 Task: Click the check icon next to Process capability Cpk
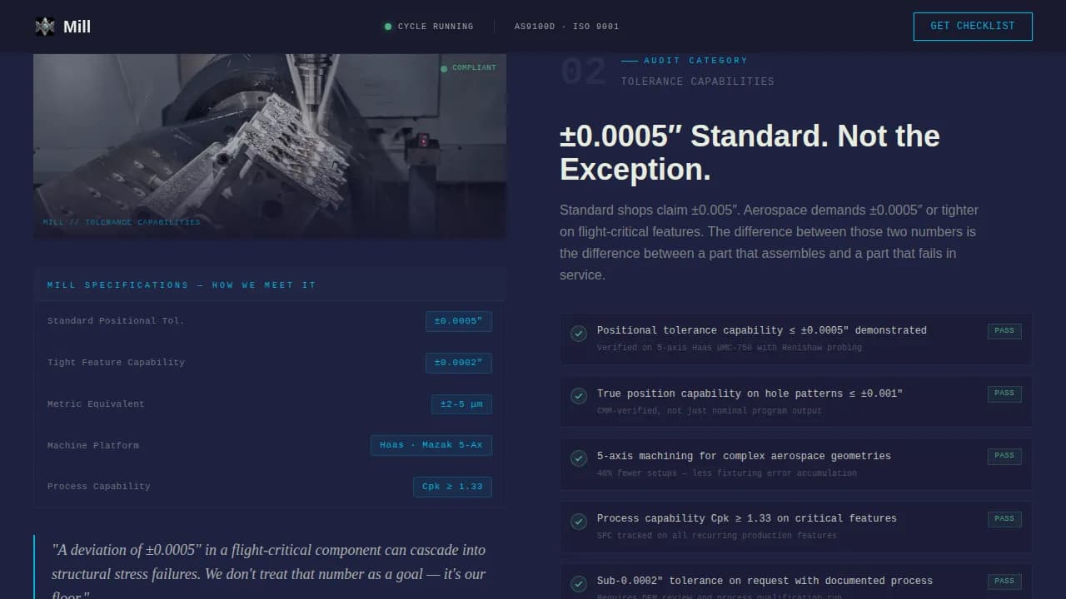(579, 522)
